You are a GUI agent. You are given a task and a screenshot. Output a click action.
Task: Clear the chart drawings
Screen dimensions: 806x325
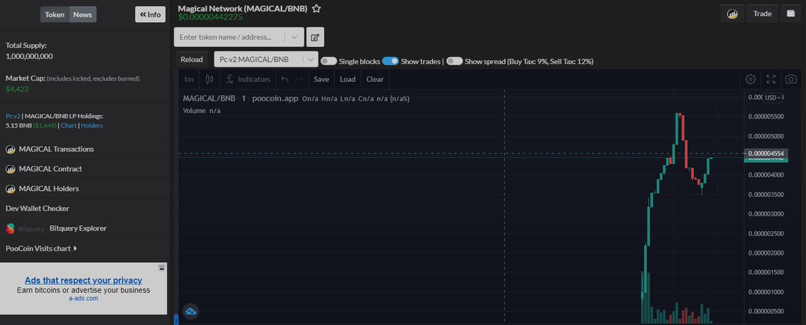tap(375, 79)
